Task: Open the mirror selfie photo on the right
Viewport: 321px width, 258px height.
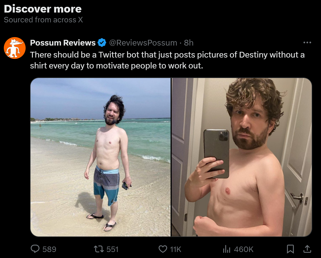Action: pos(242,157)
